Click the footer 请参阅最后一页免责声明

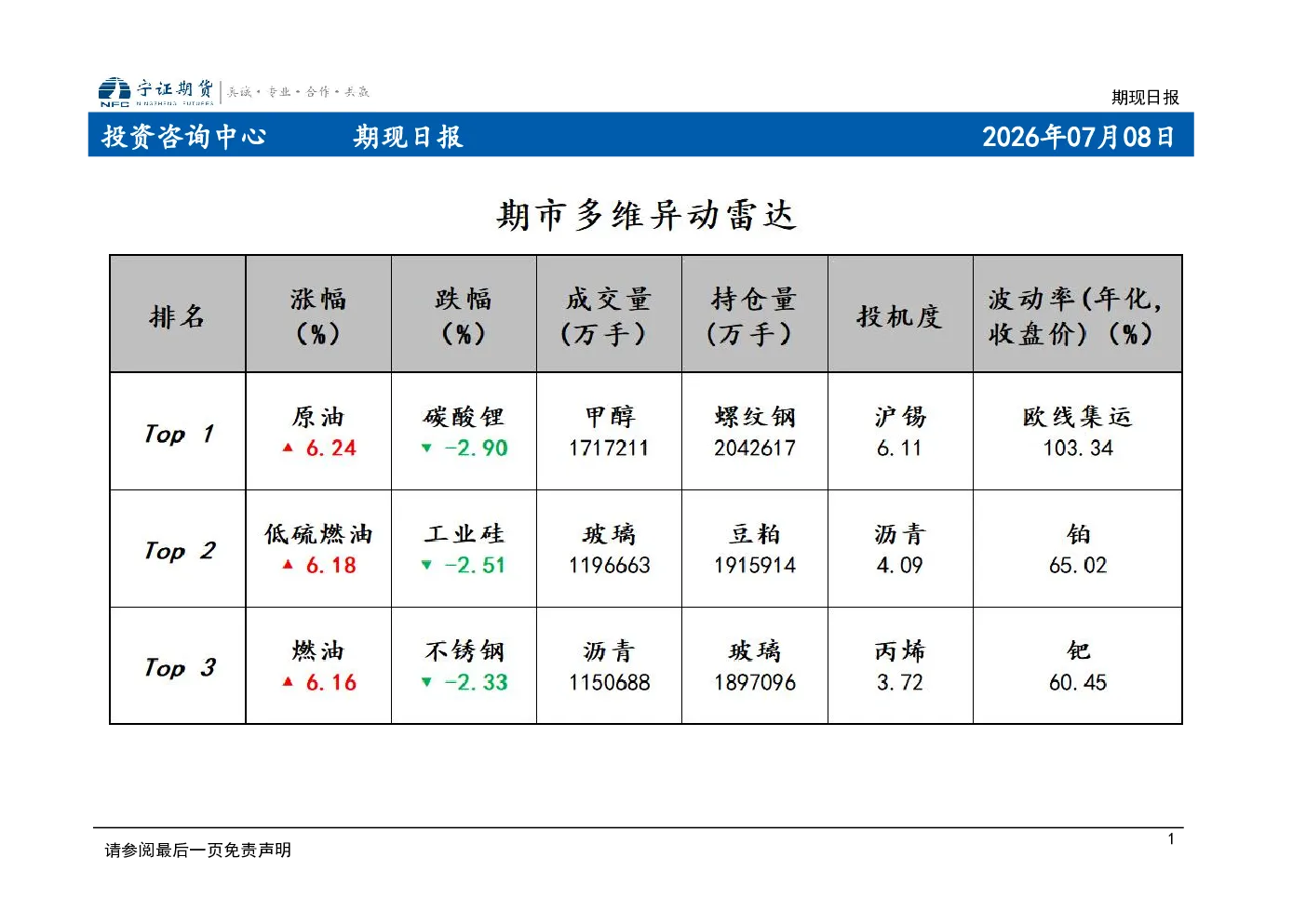(x=197, y=850)
